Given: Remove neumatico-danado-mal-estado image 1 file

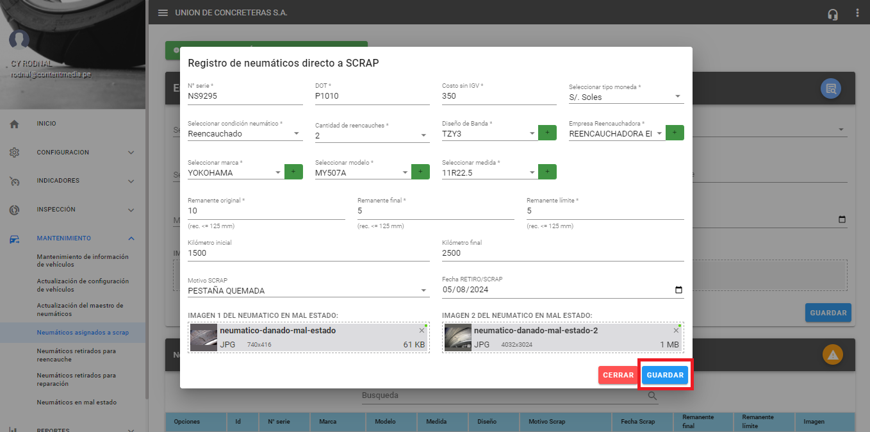Looking at the screenshot, I should pos(422,330).
